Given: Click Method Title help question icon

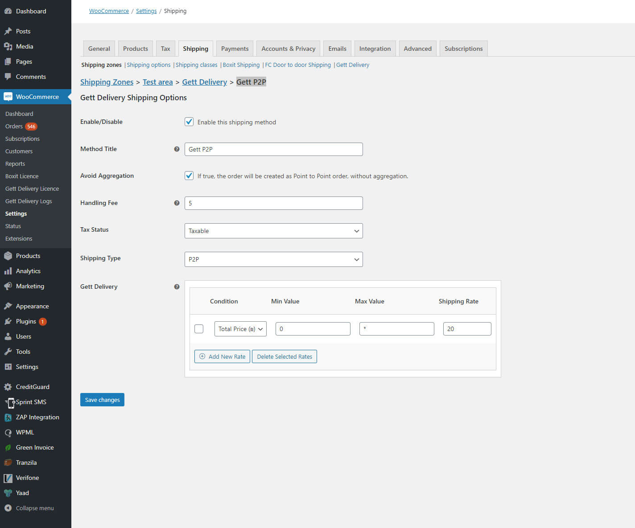Looking at the screenshot, I should tap(177, 149).
